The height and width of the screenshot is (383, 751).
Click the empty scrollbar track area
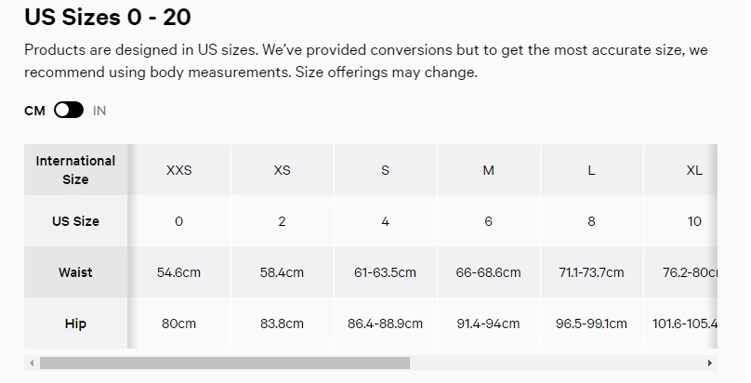pos(558,363)
